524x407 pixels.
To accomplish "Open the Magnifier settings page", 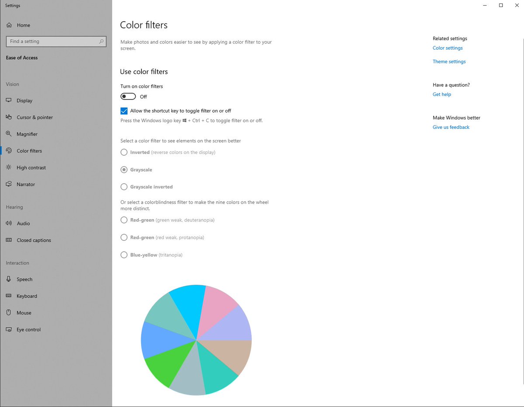I will [56, 134].
